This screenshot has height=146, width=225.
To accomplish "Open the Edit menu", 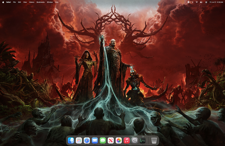I will 20,2.
